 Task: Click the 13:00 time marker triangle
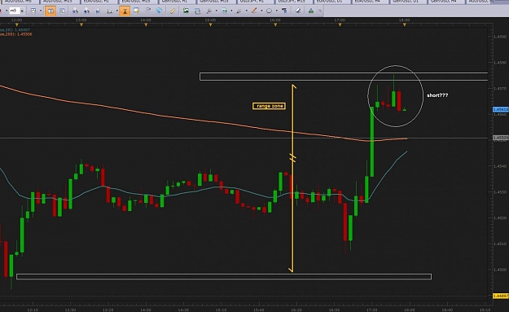[81, 24]
